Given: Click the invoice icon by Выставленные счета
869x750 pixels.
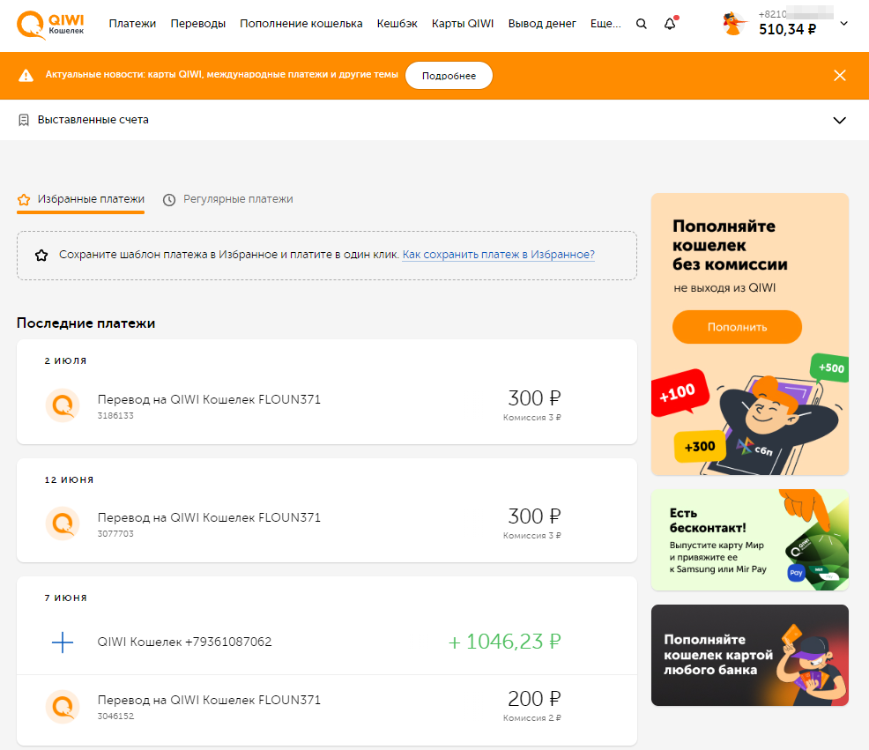Looking at the screenshot, I should (x=24, y=120).
